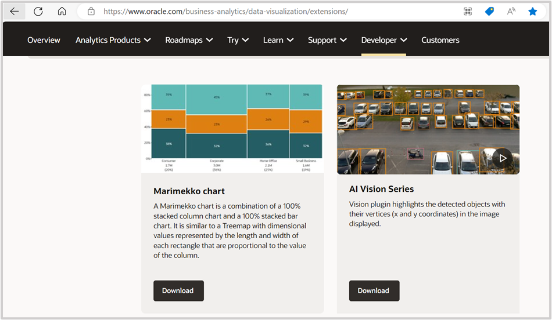Expand the Roadmaps chevron
The width and height of the screenshot is (552, 320).
209,40
